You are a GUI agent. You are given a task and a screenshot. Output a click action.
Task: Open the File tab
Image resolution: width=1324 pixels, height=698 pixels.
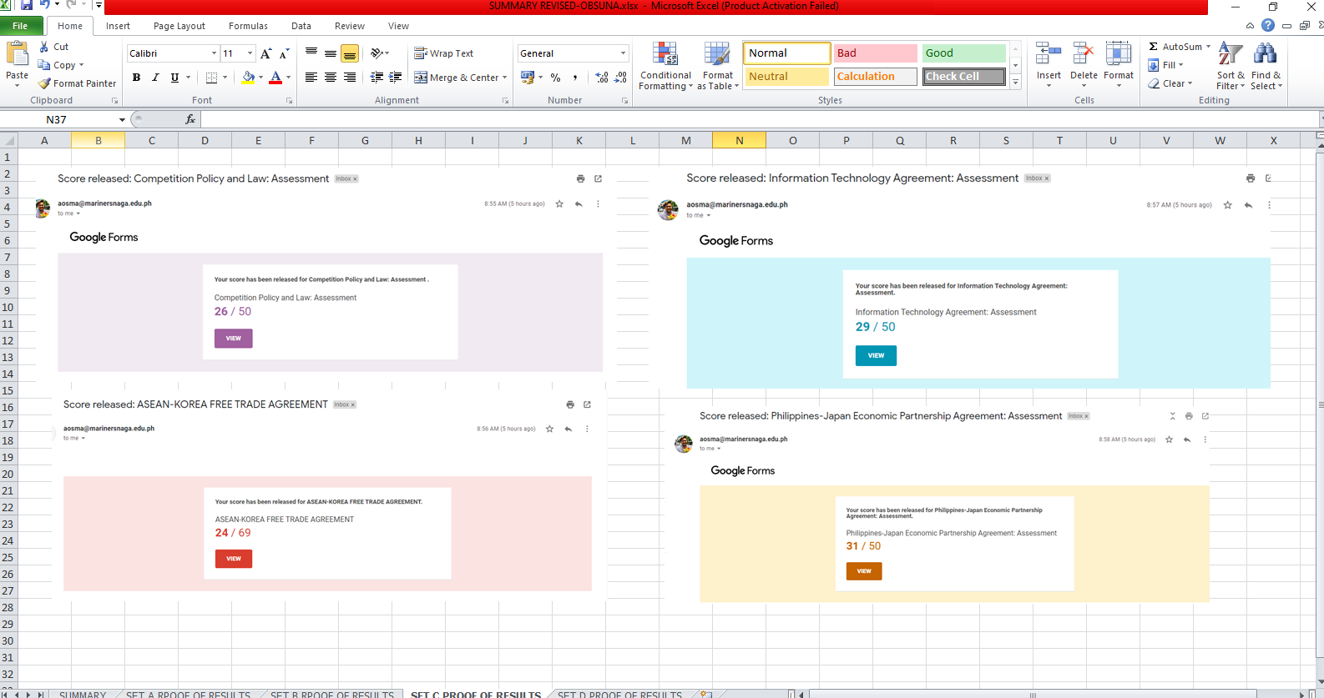point(20,26)
